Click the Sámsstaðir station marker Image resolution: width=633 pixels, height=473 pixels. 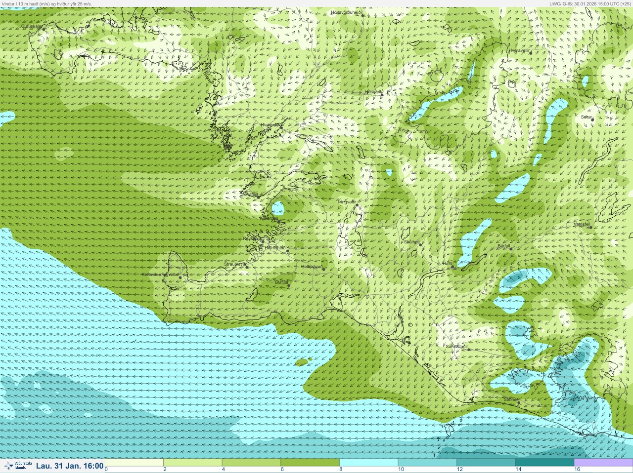click(x=469, y=350)
